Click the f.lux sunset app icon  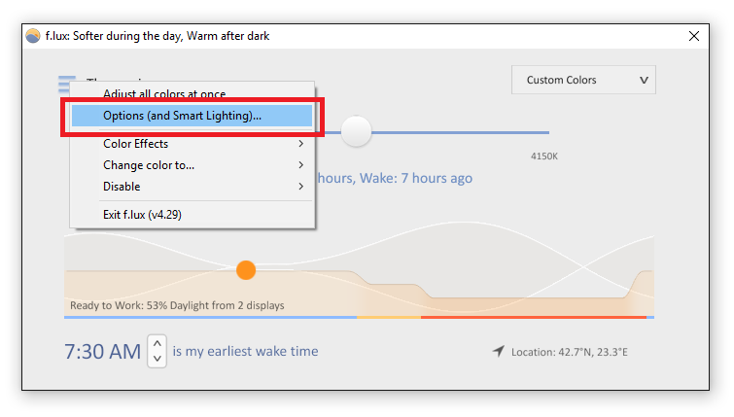33,36
